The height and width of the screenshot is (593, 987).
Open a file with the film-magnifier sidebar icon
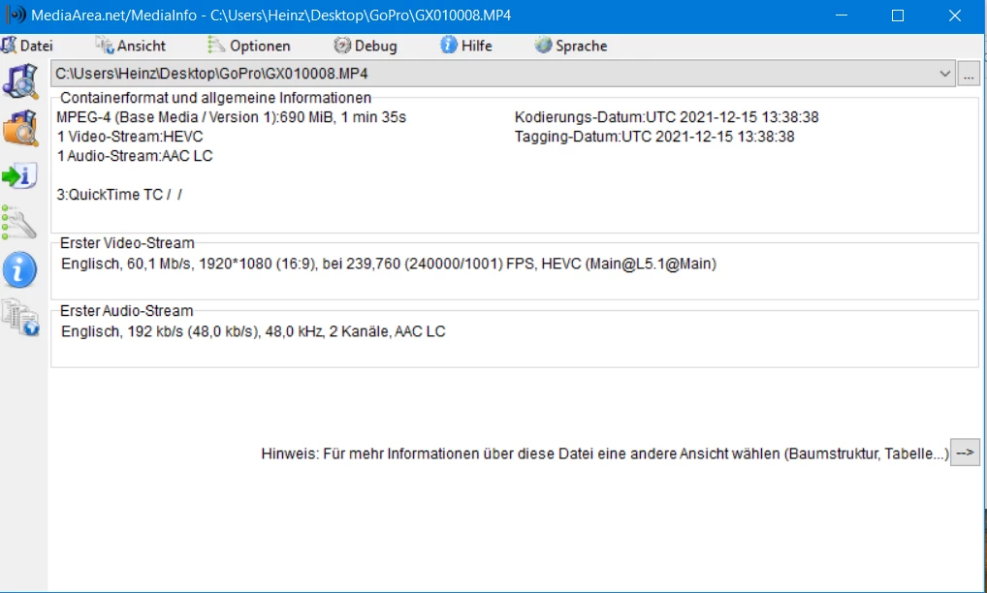[20, 81]
